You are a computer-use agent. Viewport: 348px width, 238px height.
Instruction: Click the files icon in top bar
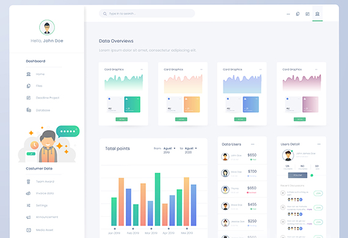pos(297,14)
